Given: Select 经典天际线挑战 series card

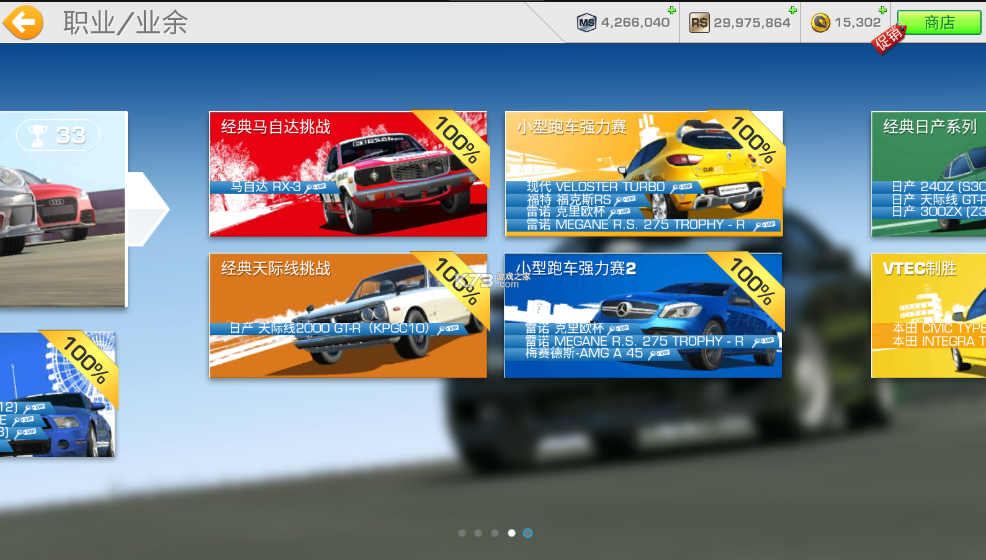Looking at the screenshot, I should tap(347, 315).
